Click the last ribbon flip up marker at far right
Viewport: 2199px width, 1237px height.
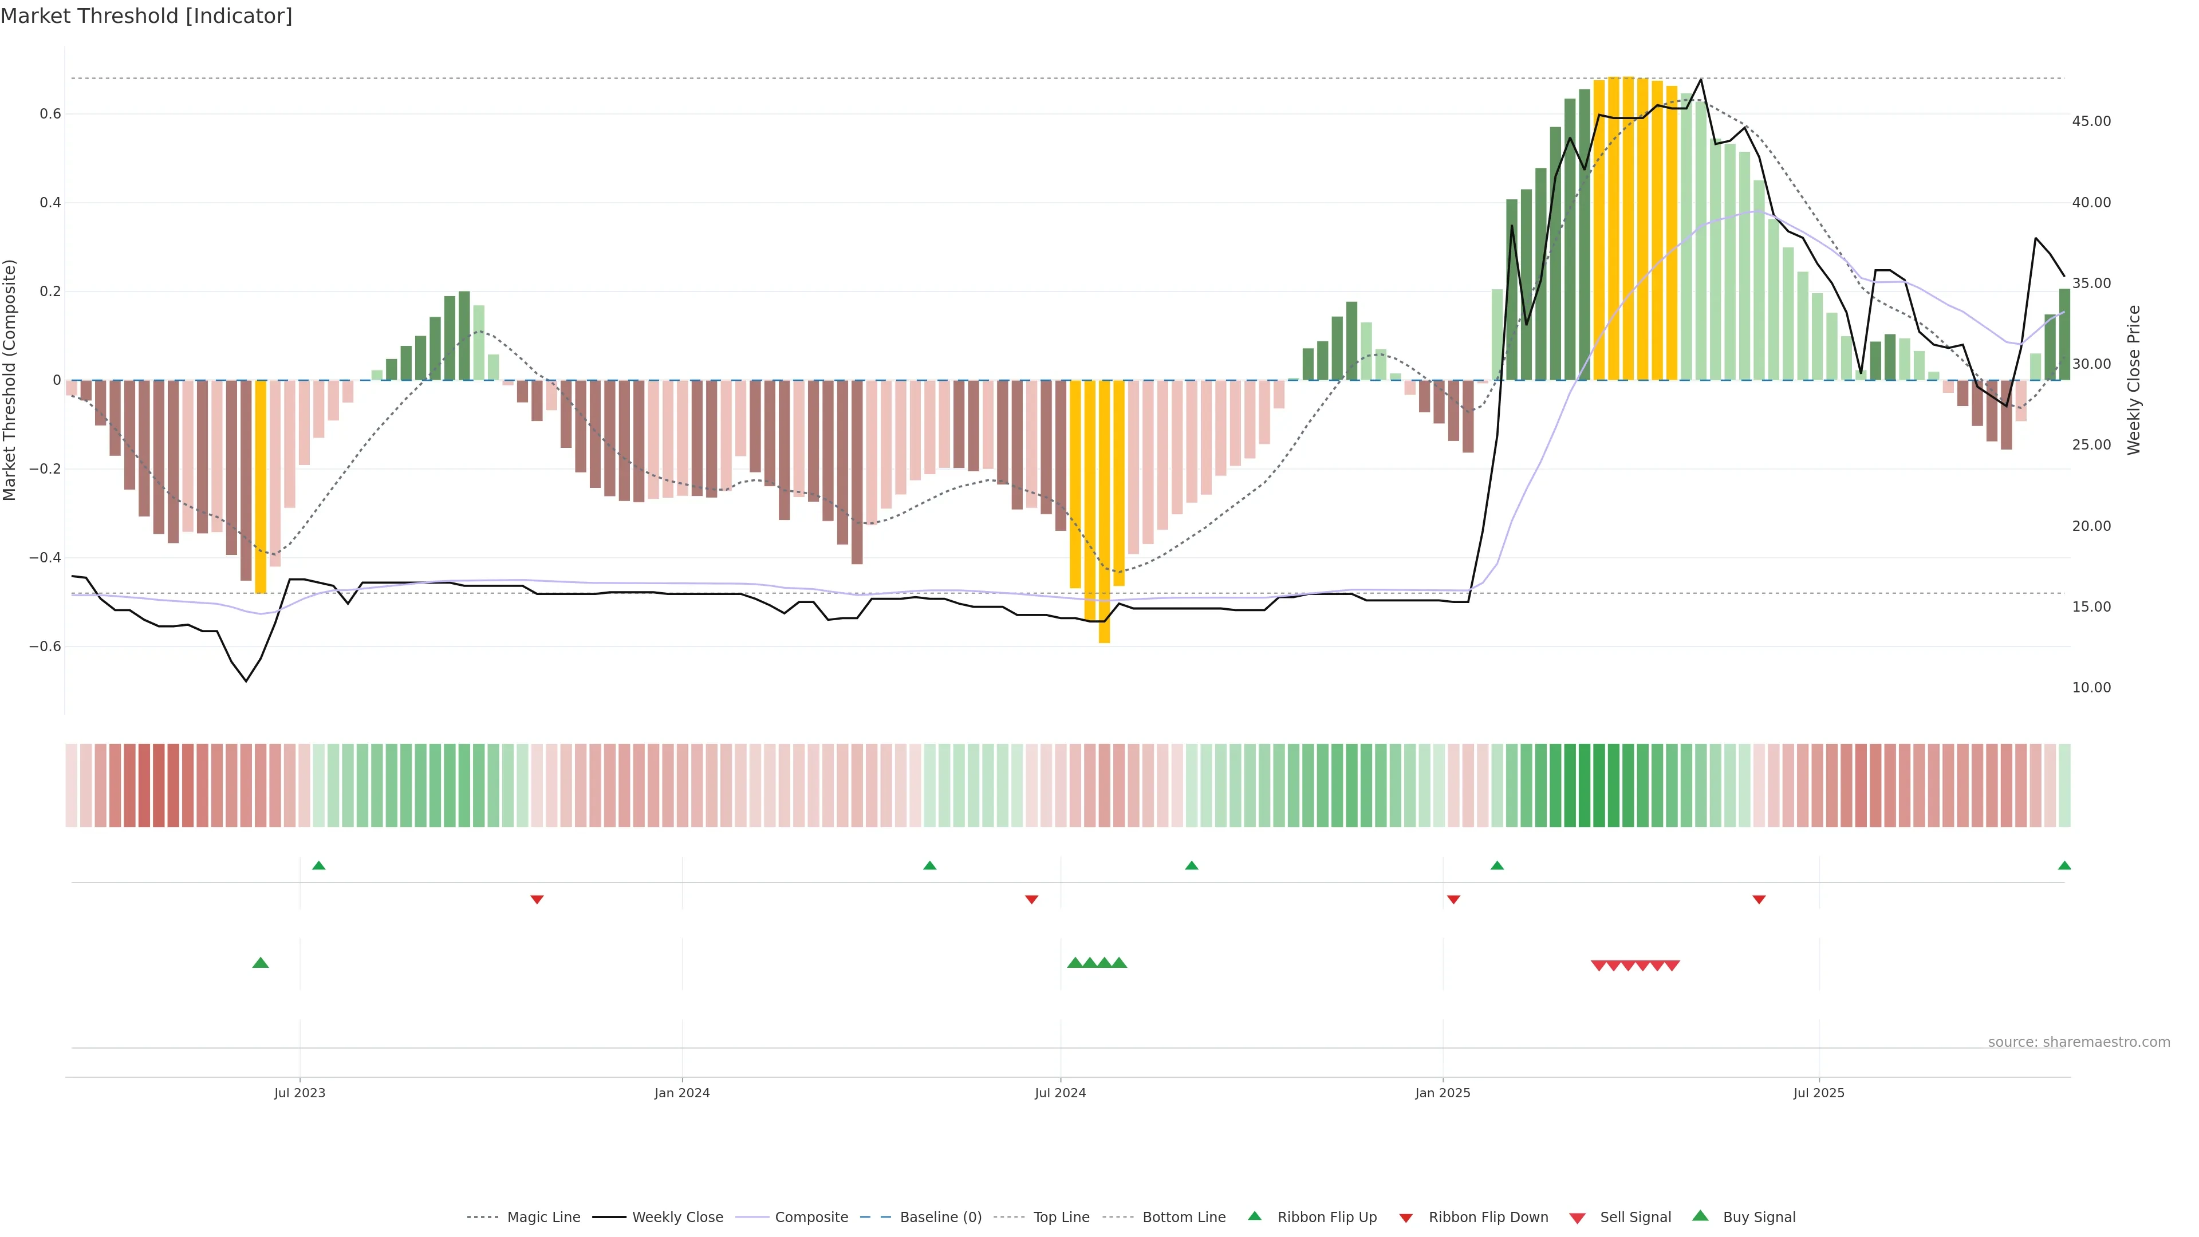(2064, 866)
